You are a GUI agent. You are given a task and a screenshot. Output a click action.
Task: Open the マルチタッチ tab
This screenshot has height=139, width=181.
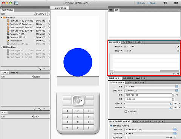(x=140, y=78)
